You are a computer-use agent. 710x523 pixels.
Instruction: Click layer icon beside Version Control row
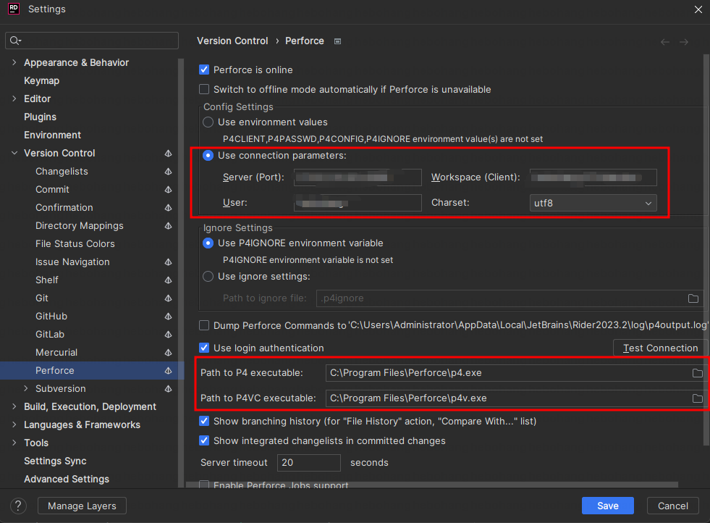tap(169, 153)
